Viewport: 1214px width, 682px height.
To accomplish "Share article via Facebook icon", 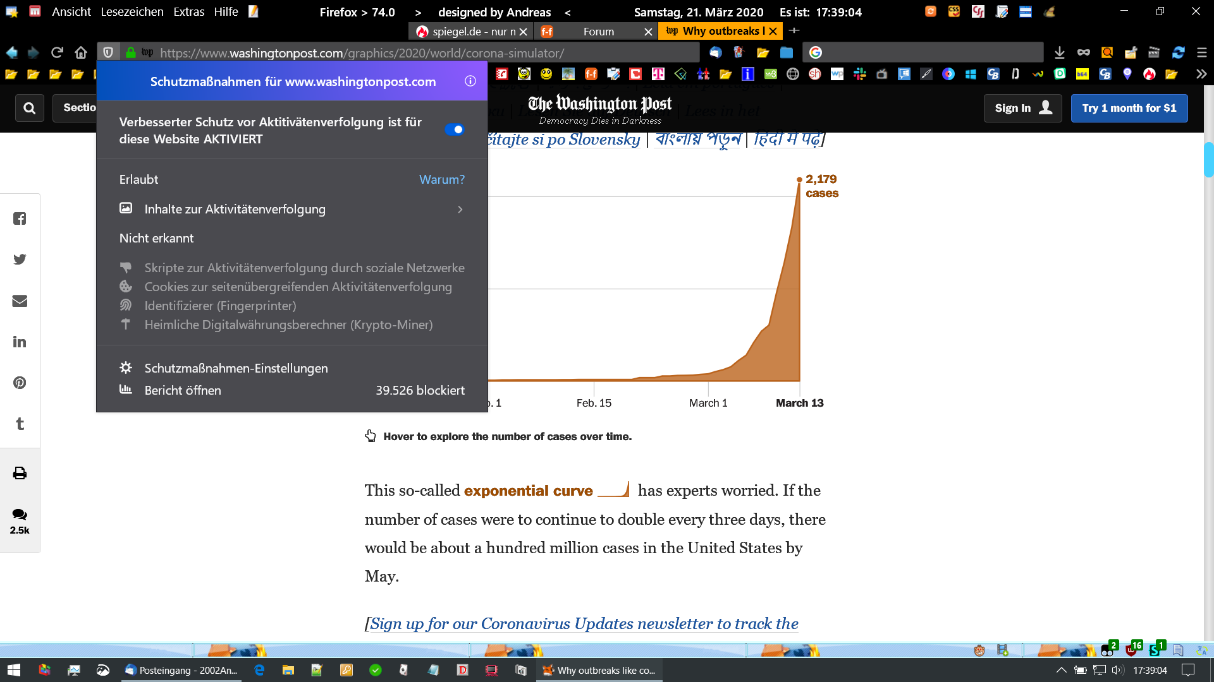I will tap(20, 218).
